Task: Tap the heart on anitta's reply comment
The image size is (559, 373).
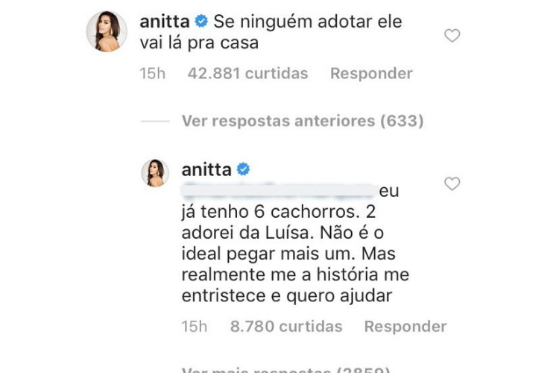Action: click(x=452, y=184)
